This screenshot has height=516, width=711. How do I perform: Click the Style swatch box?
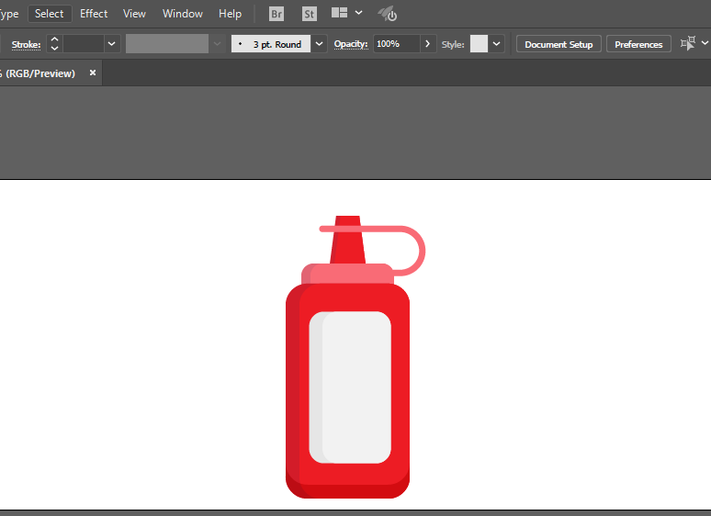point(479,43)
